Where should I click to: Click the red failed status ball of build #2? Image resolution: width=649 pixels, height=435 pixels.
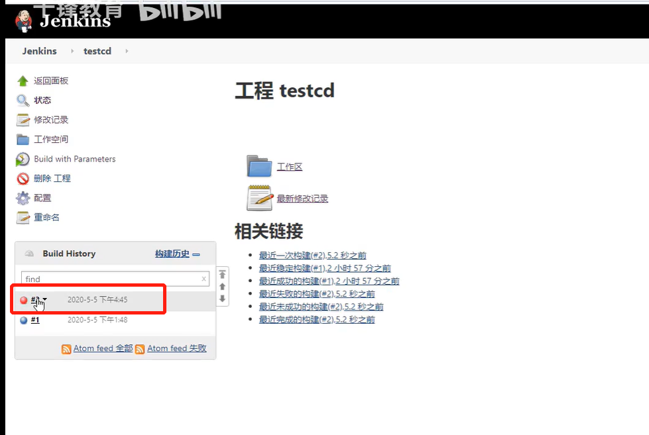[x=24, y=300]
